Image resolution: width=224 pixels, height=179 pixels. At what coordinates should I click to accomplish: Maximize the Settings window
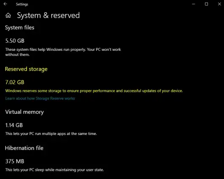[206, 4]
